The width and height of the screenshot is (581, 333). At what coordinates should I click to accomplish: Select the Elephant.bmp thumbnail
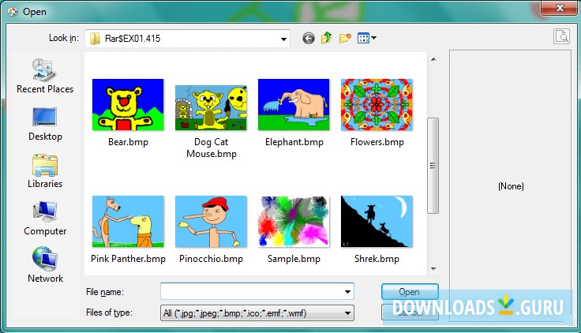coord(294,104)
